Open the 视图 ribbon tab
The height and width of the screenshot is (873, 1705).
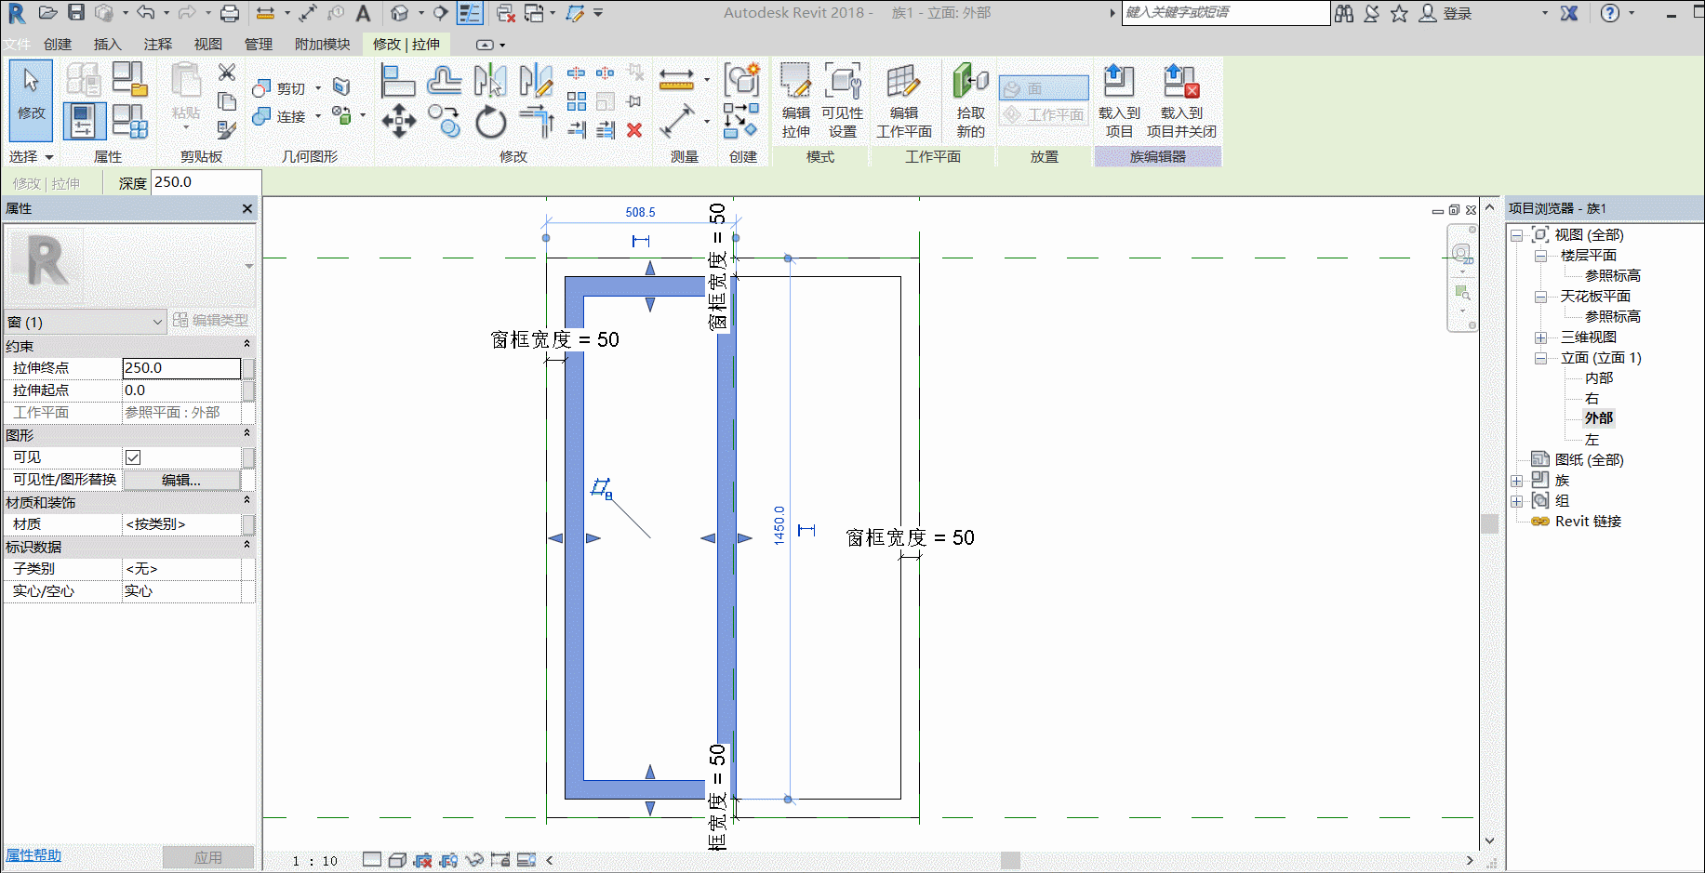point(208,44)
